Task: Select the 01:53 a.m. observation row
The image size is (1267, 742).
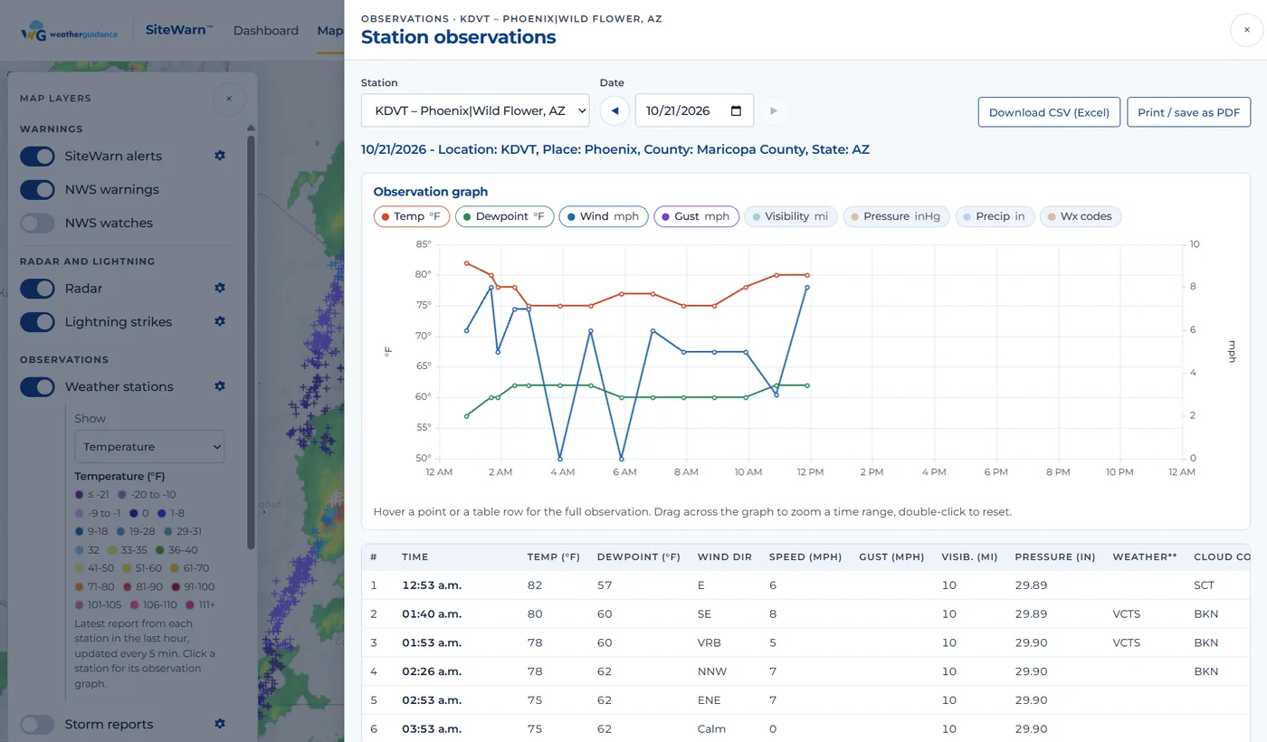Action: 805,642
